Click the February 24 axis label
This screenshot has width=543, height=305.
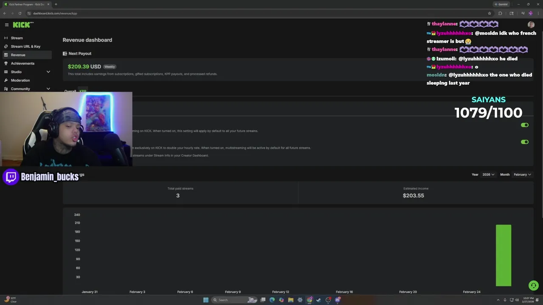[x=472, y=292]
